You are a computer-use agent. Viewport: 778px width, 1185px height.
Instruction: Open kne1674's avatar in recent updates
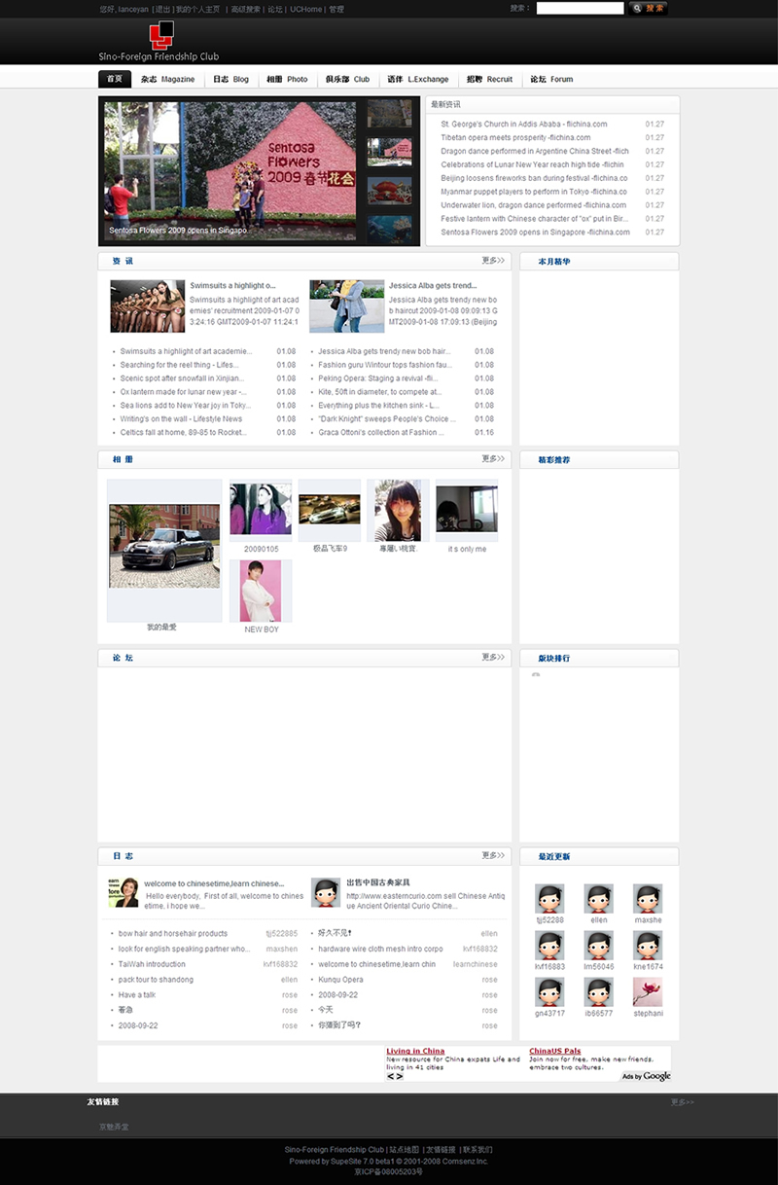pyautogui.click(x=648, y=945)
